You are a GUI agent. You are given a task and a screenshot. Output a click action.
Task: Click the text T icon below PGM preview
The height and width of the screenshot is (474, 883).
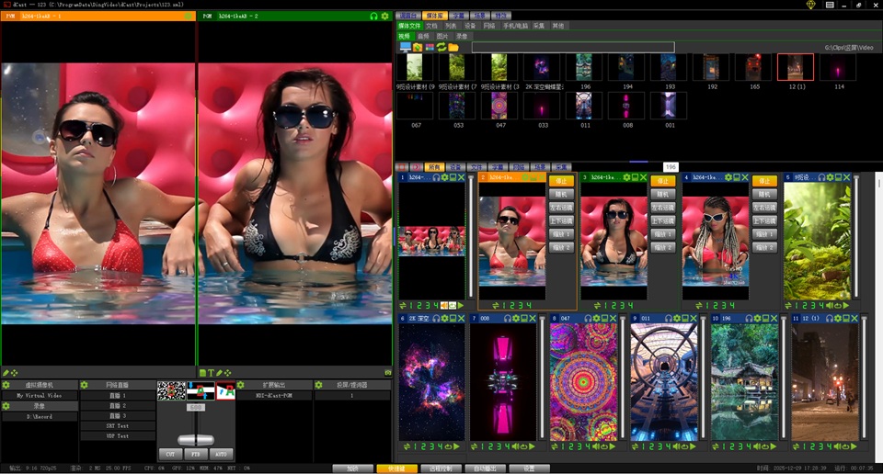[x=210, y=372]
